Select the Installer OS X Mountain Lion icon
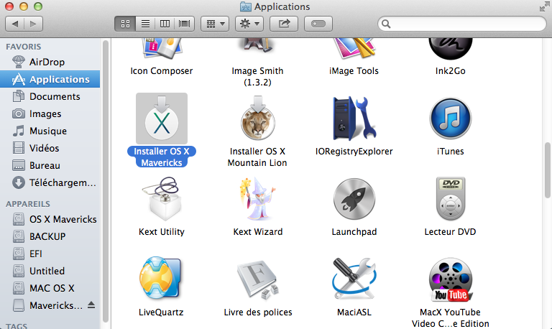The width and height of the screenshot is (552, 329). point(258,119)
